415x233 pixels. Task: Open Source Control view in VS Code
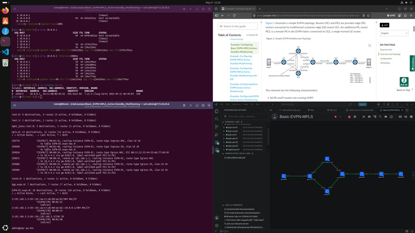216,127
